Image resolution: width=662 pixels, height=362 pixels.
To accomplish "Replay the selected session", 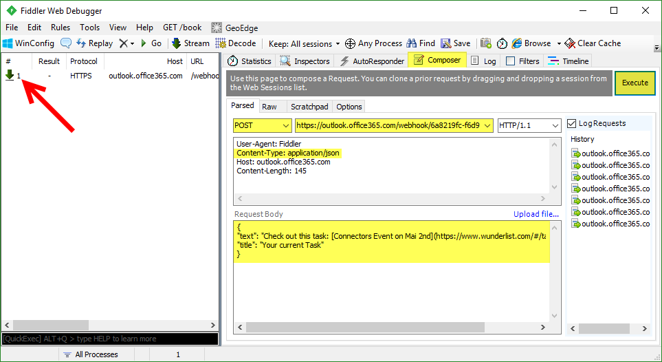I will [x=94, y=43].
